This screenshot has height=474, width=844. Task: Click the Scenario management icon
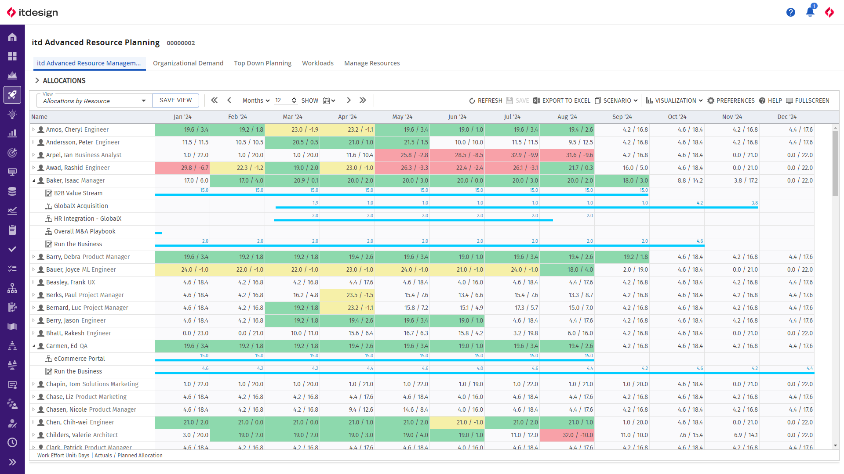(598, 100)
